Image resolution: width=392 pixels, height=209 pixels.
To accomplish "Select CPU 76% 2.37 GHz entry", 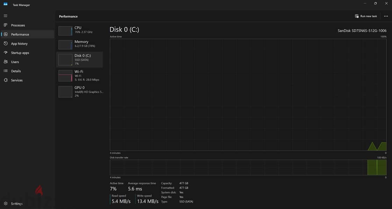I will pyautogui.click(x=80, y=30).
